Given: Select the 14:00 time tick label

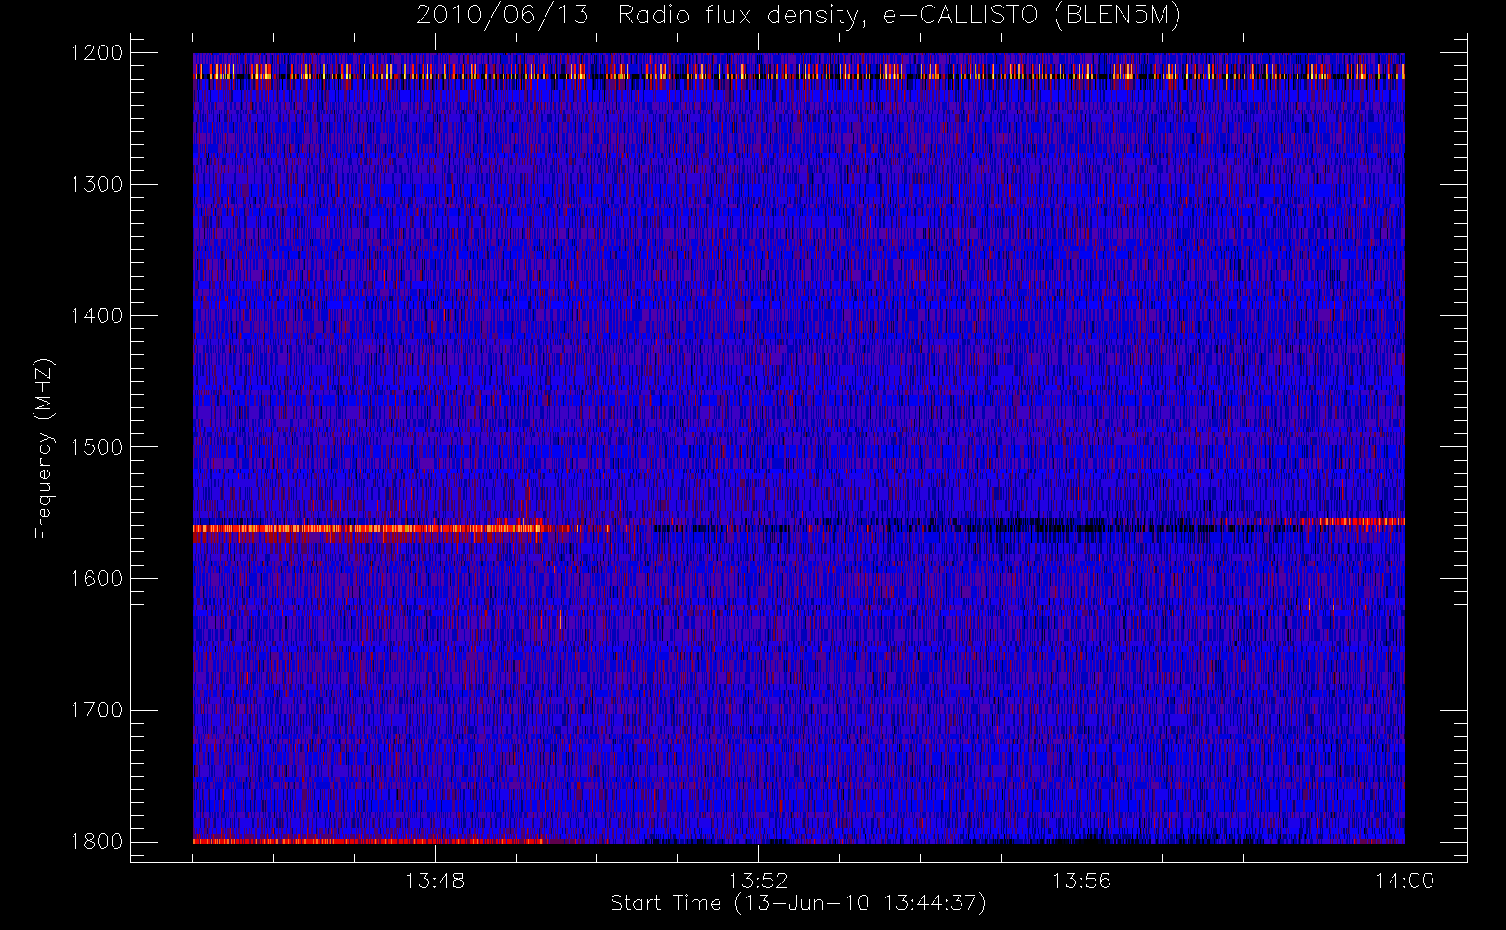Looking at the screenshot, I should pyautogui.click(x=1405, y=881).
